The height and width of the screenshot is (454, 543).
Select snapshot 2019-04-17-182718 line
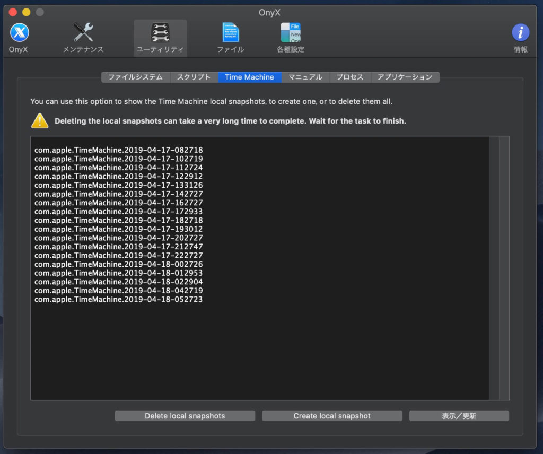(118, 220)
